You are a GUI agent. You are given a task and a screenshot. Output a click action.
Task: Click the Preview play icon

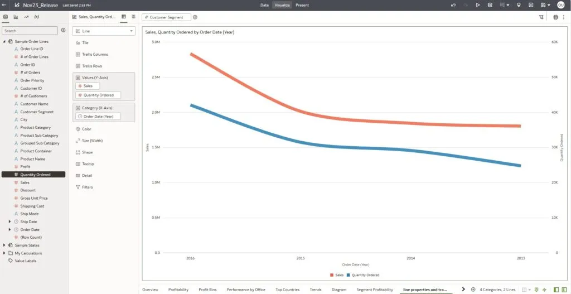click(x=478, y=5)
